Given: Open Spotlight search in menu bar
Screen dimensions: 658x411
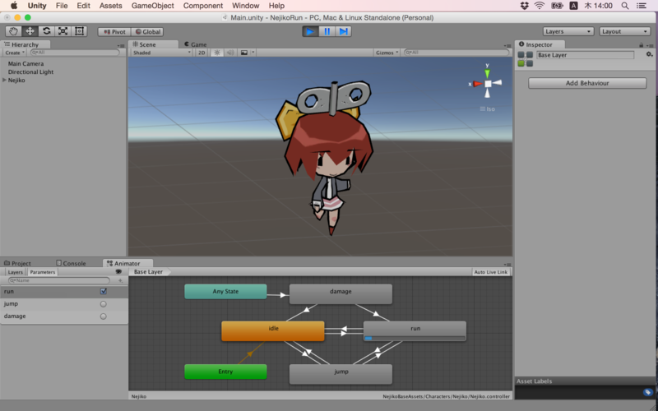Looking at the screenshot, I should [625, 6].
